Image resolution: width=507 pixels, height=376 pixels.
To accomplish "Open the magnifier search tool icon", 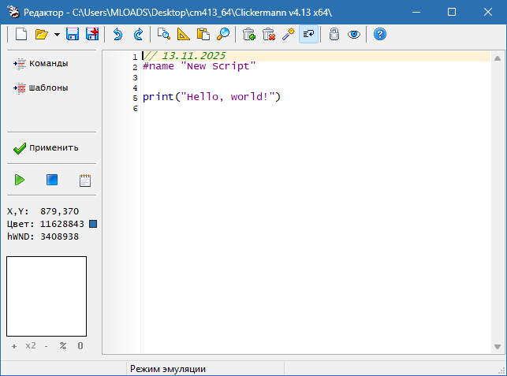I will click(x=223, y=34).
